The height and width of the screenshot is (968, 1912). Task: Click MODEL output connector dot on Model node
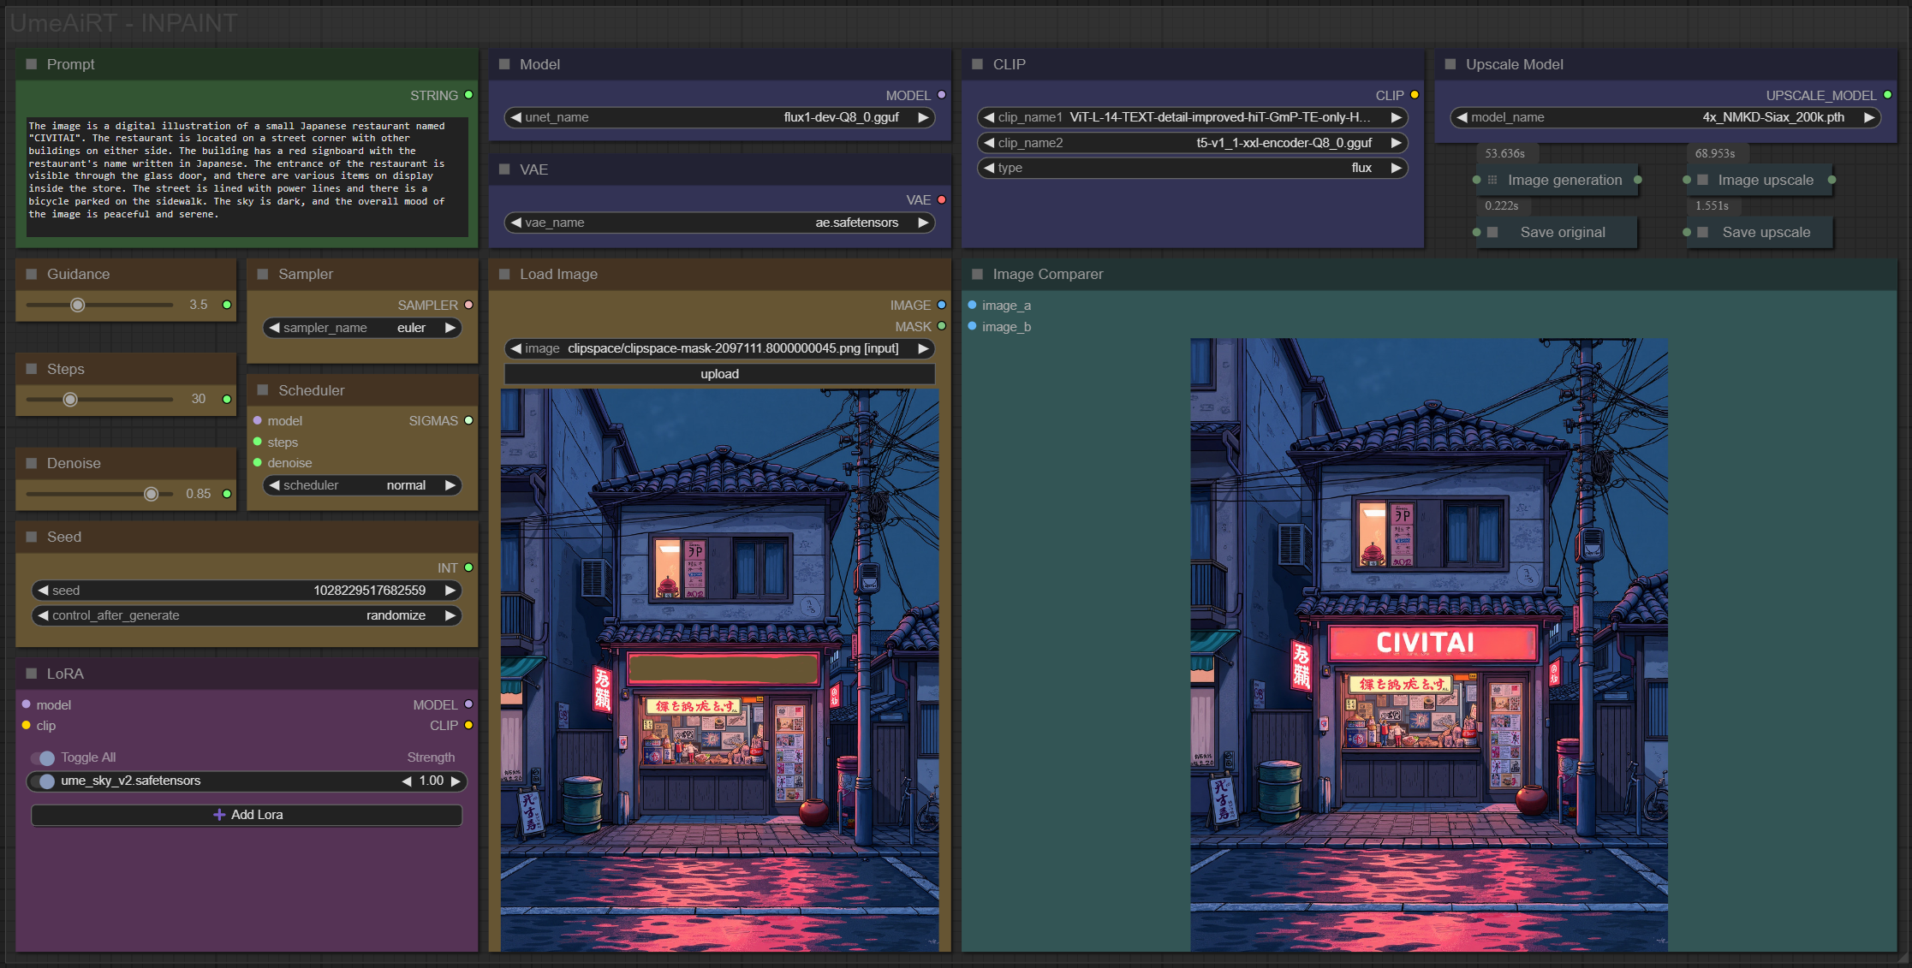coord(941,95)
